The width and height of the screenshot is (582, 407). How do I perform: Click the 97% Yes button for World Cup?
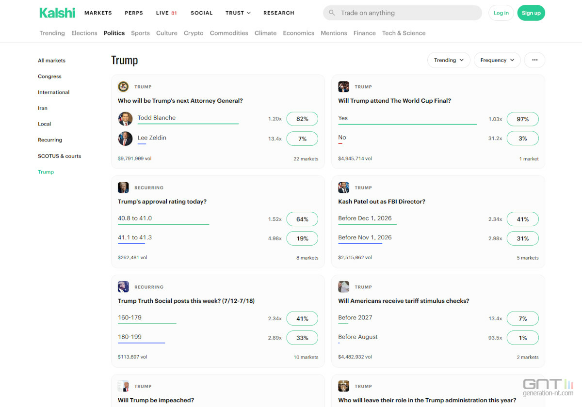[x=522, y=119]
